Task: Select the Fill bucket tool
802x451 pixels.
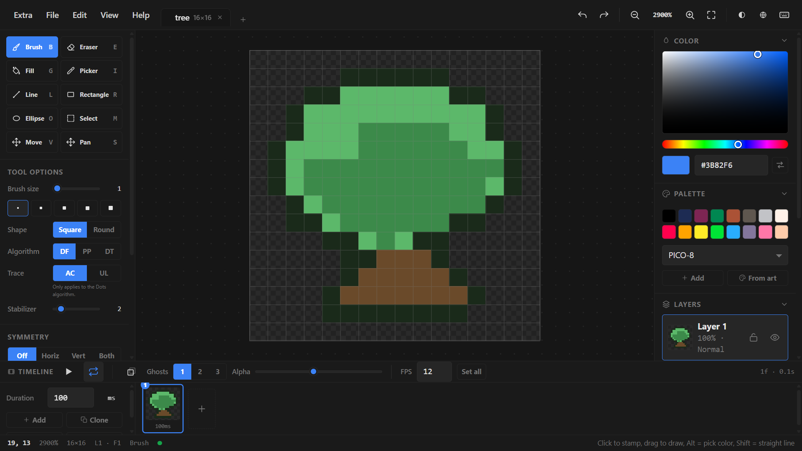Action: pyautogui.click(x=32, y=71)
